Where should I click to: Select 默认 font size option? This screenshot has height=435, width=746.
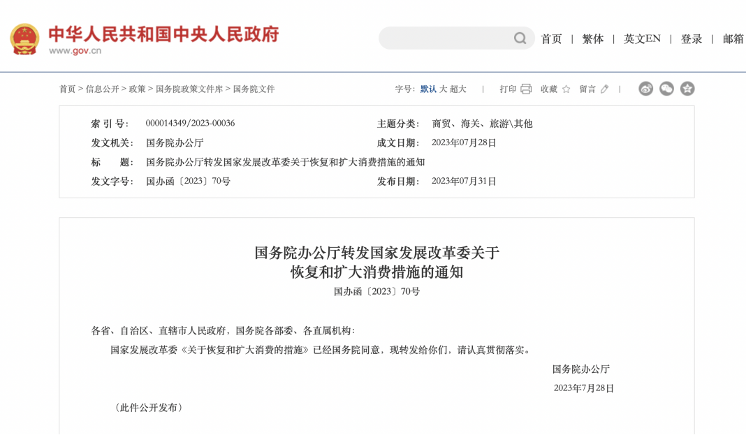[x=428, y=89]
